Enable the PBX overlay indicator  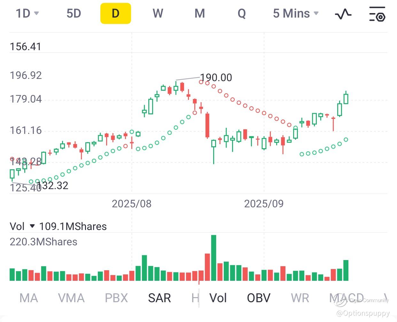pyautogui.click(x=116, y=298)
